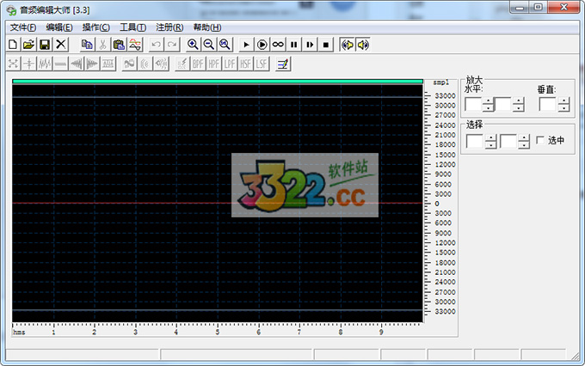Decrease the first 水平 zoom spinner value
585x366 pixels.
pos(488,108)
